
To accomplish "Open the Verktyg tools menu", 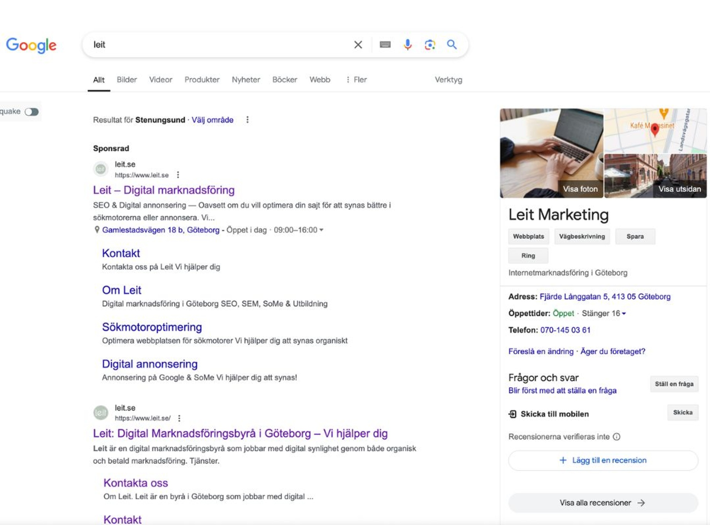I will click(448, 80).
